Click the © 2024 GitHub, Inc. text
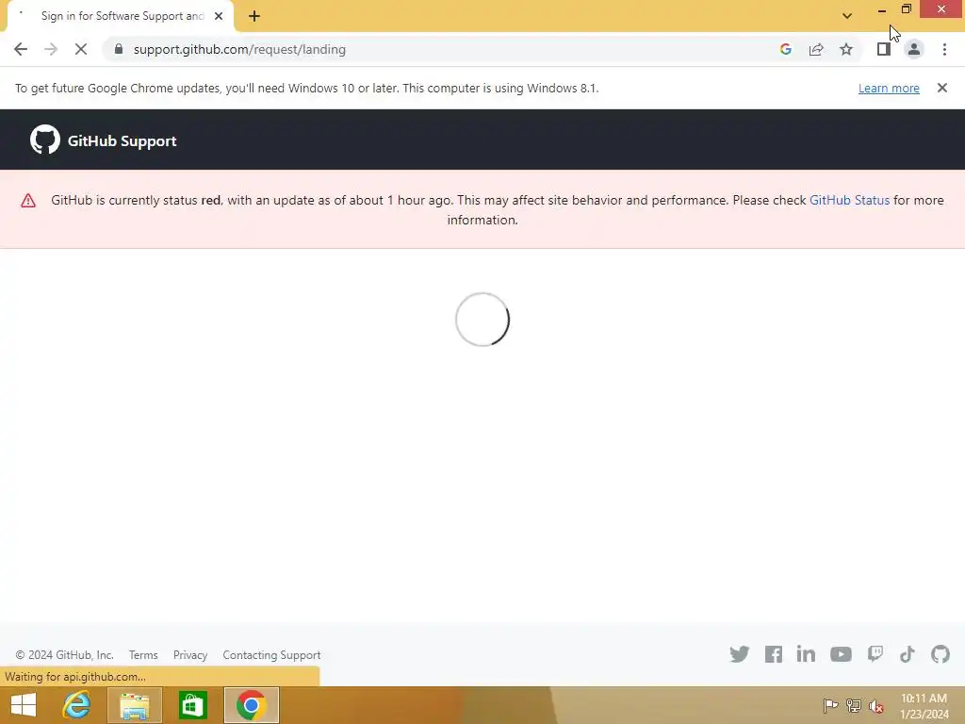 65,655
